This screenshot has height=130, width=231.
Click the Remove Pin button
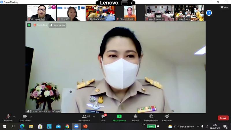pyautogui.click(x=57, y=25)
